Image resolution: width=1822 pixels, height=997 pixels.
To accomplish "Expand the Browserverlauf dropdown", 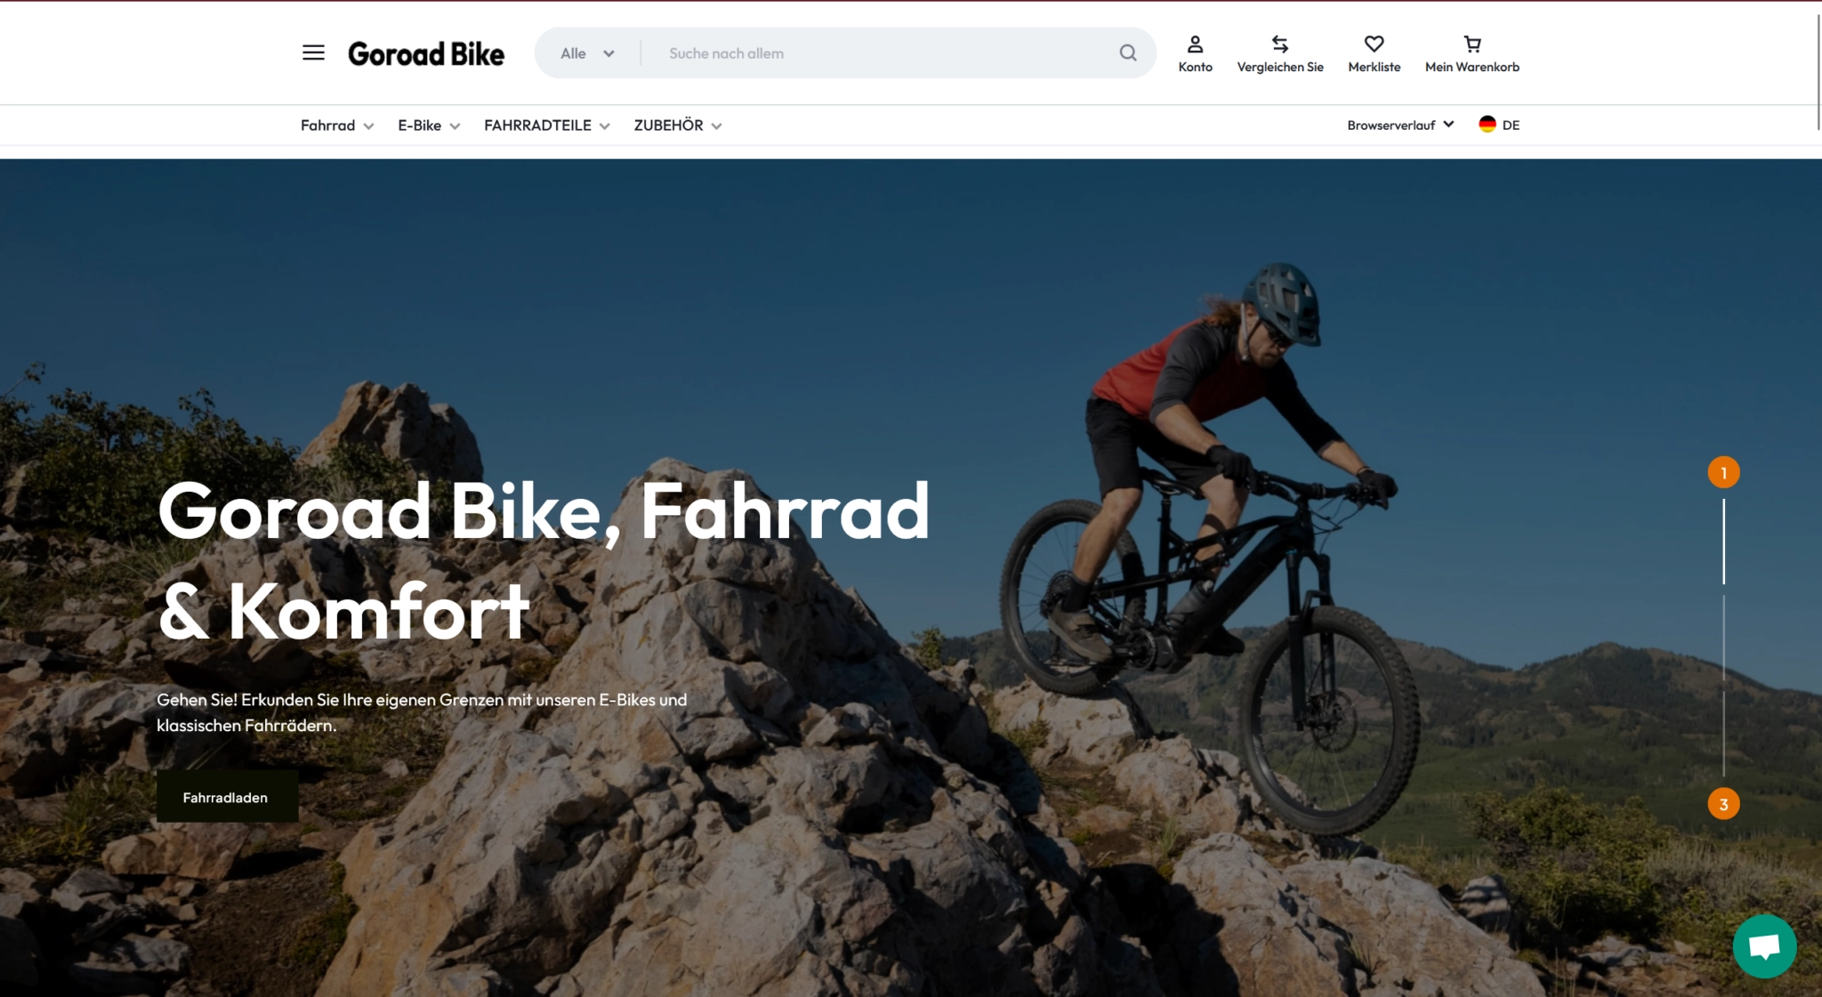I will point(1400,125).
